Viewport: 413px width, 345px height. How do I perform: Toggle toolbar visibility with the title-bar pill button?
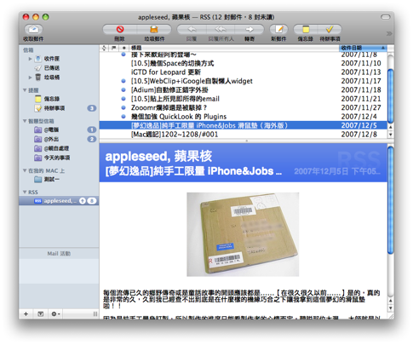point(385,17)
